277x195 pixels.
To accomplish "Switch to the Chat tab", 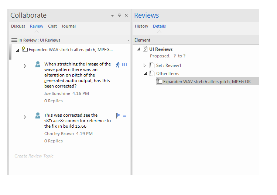I will [x=52, y=26].
